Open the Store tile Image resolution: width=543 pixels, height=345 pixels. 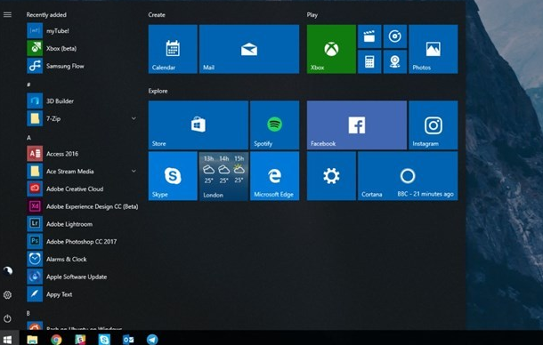click(x=199, y=124)
